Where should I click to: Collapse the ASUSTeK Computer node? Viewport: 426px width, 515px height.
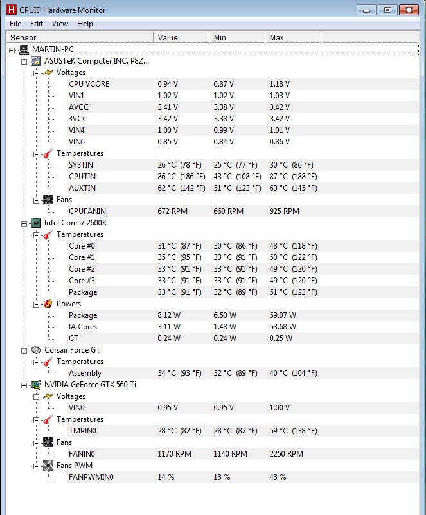(x=24, y=62)
